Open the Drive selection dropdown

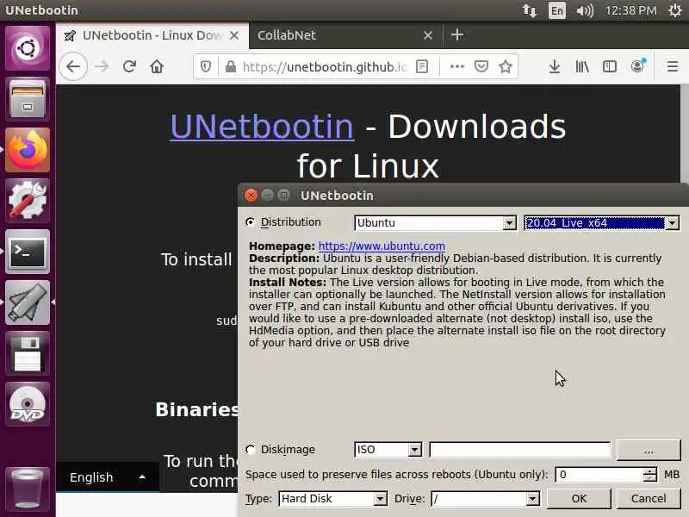(485, 499)
